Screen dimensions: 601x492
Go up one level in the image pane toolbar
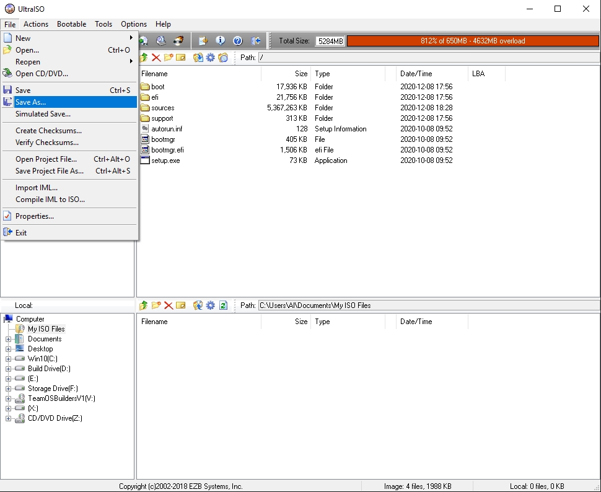coord(144,58)
